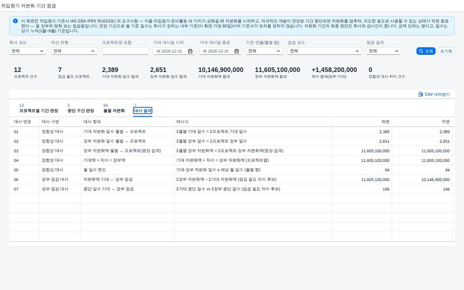Screen dimensions: 464x290
Task: Click the 프로젝트 건수 KPI value 12
Action: [x=17, y=70]
